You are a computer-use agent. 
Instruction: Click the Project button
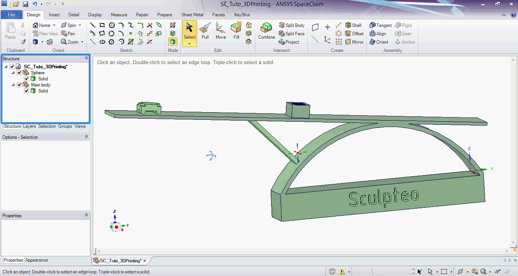tap(289, 42)
